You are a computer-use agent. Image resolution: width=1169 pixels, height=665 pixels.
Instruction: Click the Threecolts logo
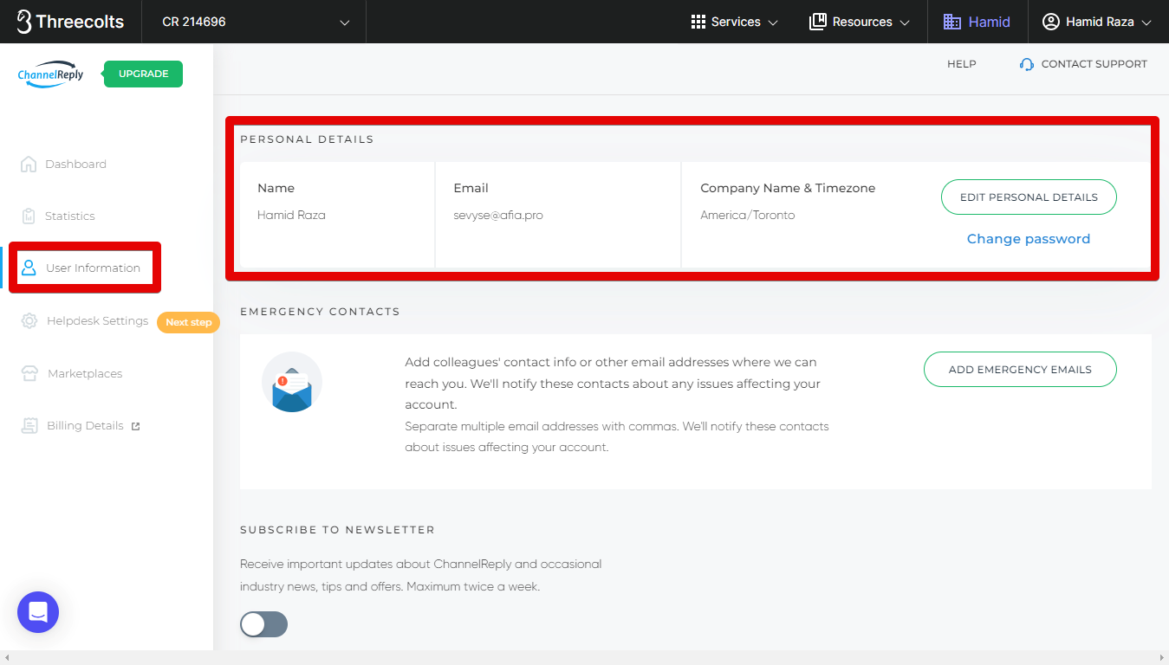(x=70, y=22)
